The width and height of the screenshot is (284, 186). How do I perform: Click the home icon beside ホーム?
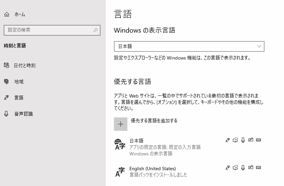coord(7,14)
